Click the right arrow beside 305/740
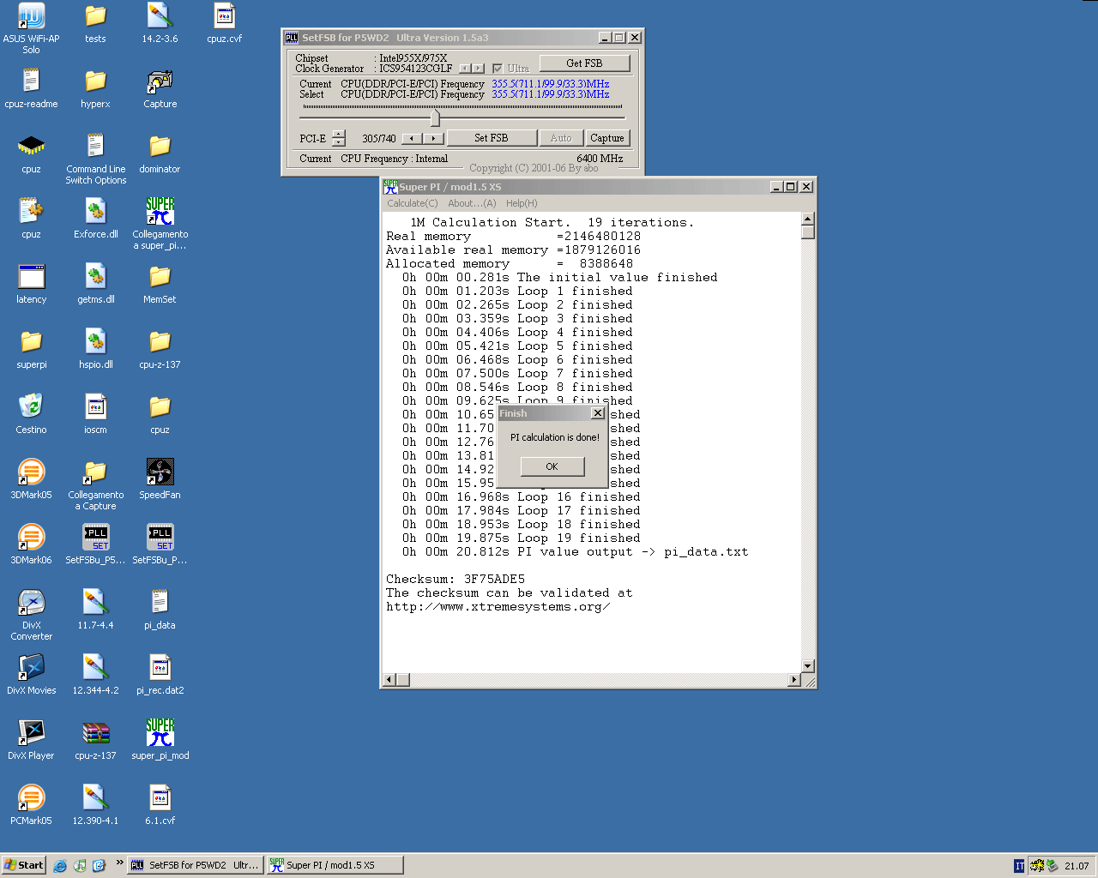This screenshot has height=878, width=1098. (433, 138)
